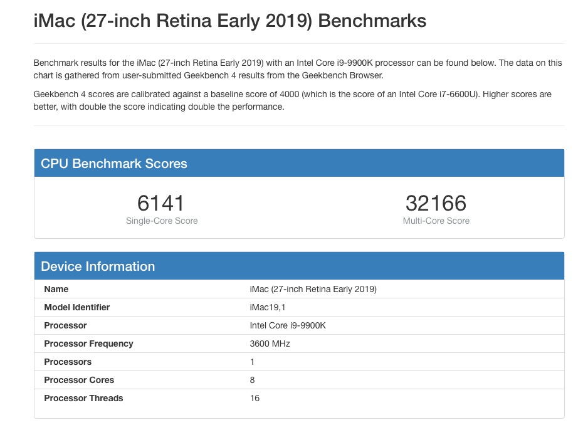This screenshot has height=430, width=588.
Task: Click the "Processor Threads" row label
Action: [83, 398]
